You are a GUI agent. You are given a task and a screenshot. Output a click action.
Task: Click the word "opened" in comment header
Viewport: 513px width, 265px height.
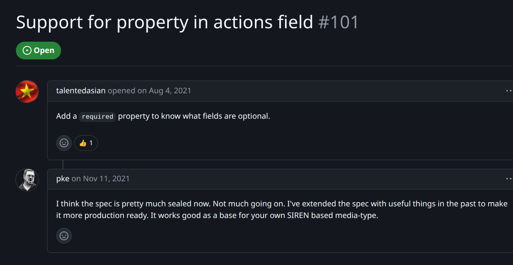pos(122,91)
